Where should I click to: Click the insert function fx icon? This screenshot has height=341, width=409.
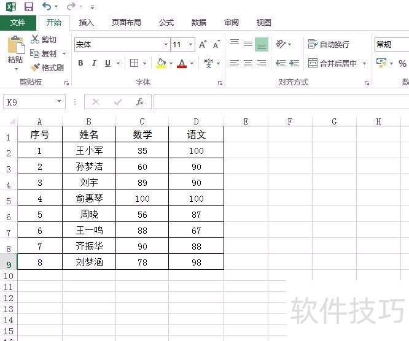point(140,102)
